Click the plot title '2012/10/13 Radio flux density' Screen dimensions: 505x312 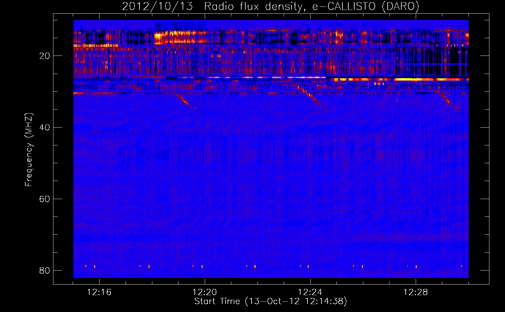click(x=270, y=6)
